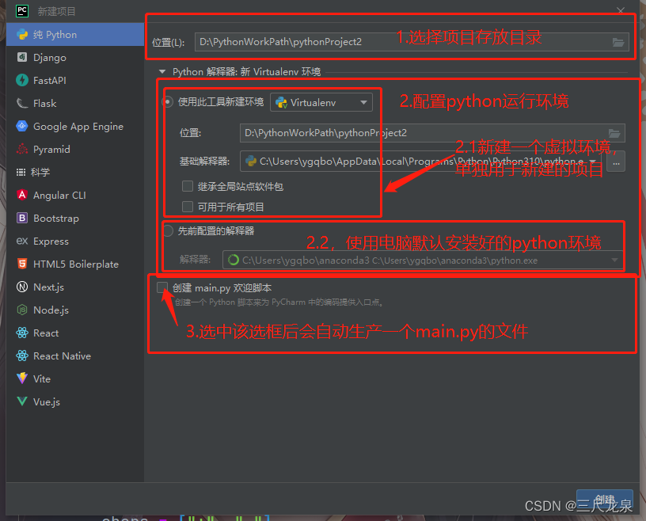Enable the 创建 main.py 欢迎脚本 checkbox
Screen dimensions: 646x521
(162, 287)
